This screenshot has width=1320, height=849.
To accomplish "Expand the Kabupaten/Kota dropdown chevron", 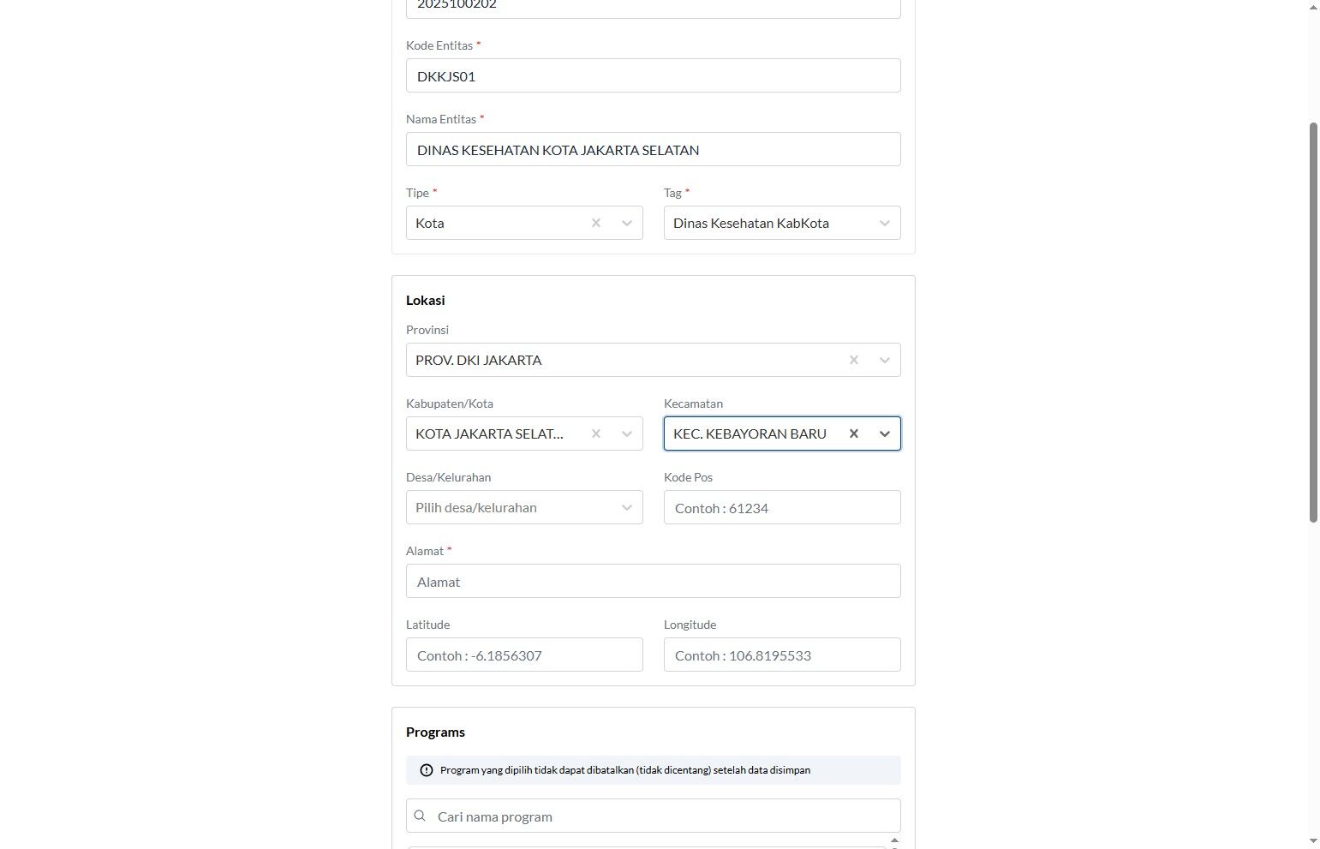I will coord(627,433).
